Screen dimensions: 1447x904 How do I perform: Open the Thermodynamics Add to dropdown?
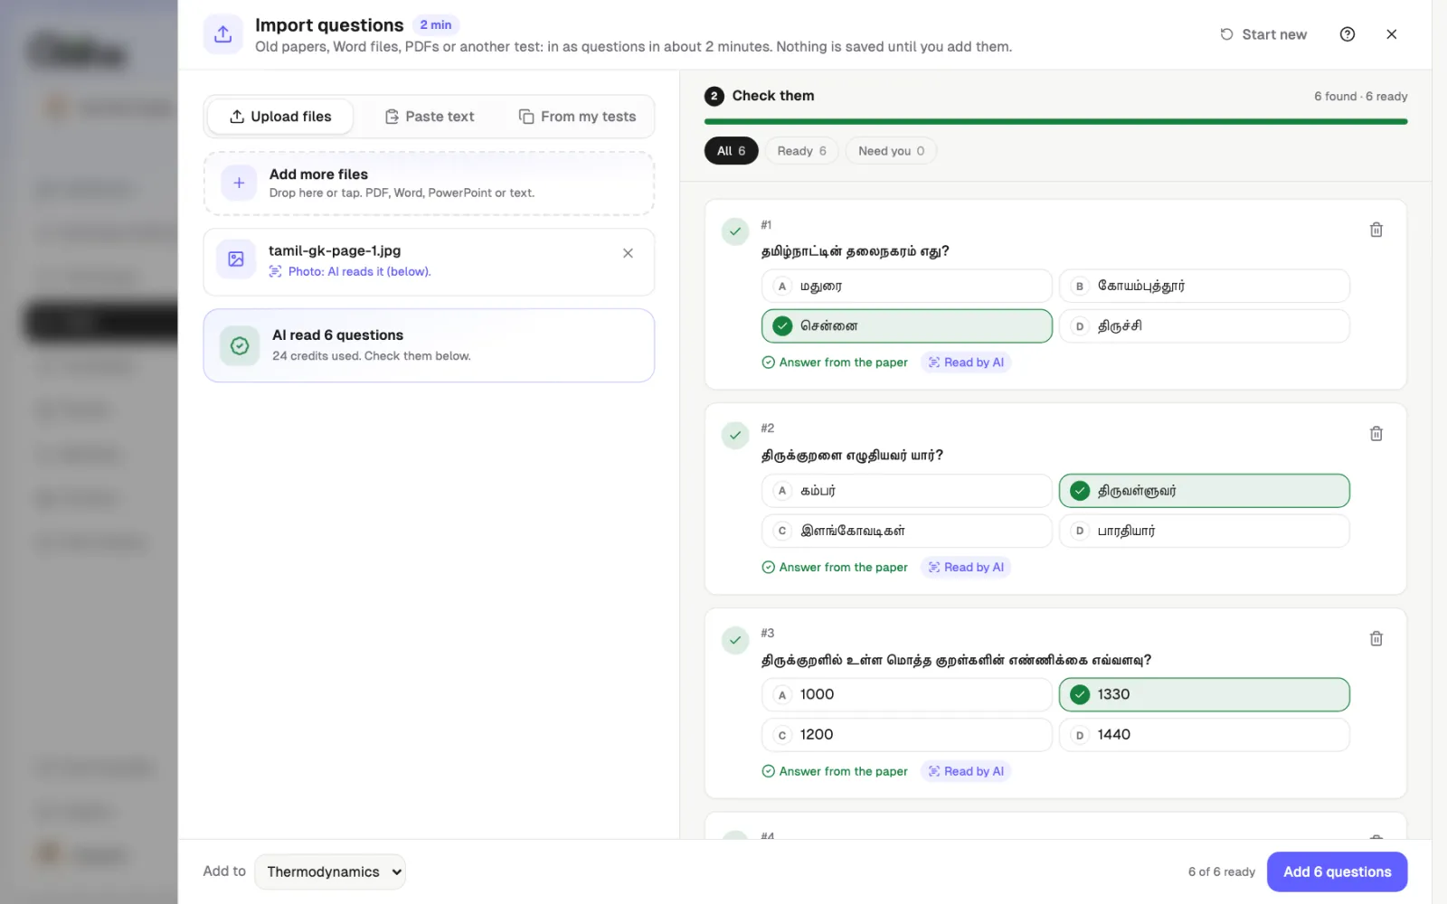point(330,871)
